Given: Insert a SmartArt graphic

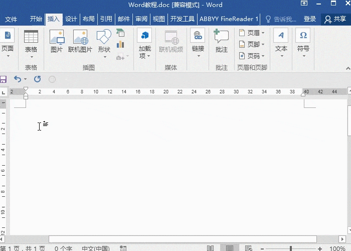Looking at the screenshot, I should 120,33.
